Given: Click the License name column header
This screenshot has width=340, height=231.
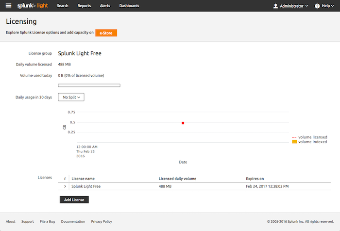Looking at the screenshot, I should click(x=83, y=179).
